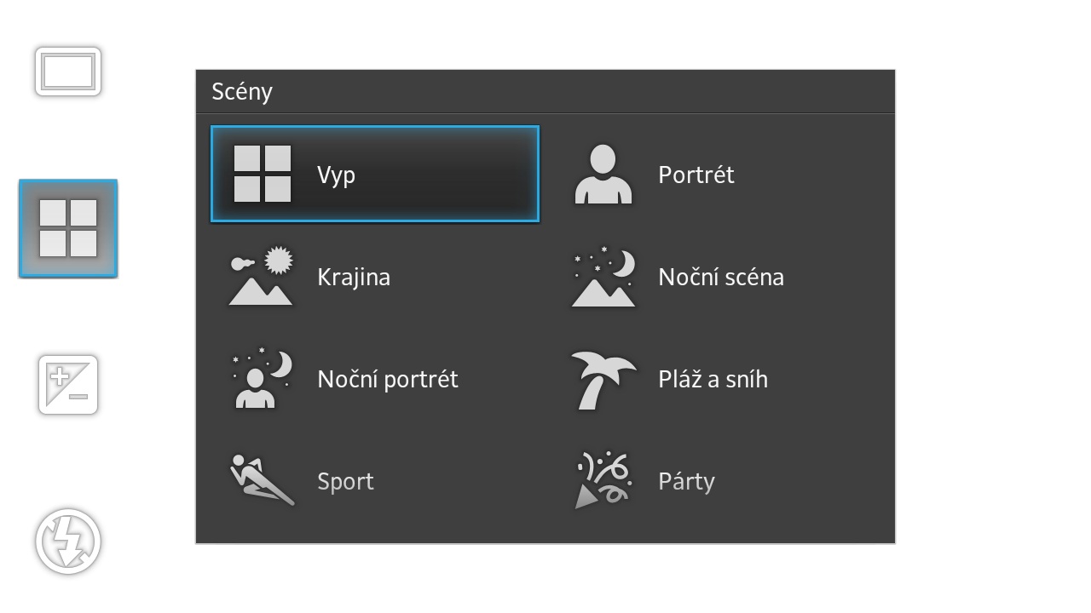Pick Noční portrét from the list
1091x613 pixels.
pos(388,379)
